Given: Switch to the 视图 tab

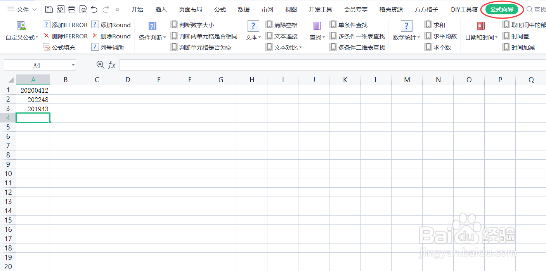Looking at the screenshot, I should click(x=291, y=9).
